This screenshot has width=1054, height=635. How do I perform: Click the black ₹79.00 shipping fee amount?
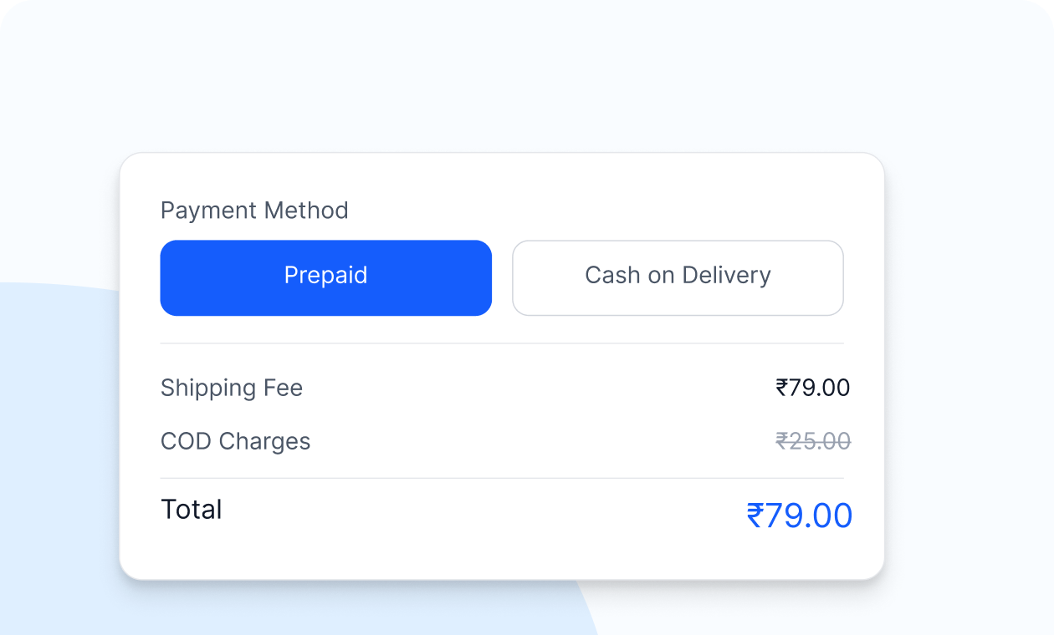(813, 388)
